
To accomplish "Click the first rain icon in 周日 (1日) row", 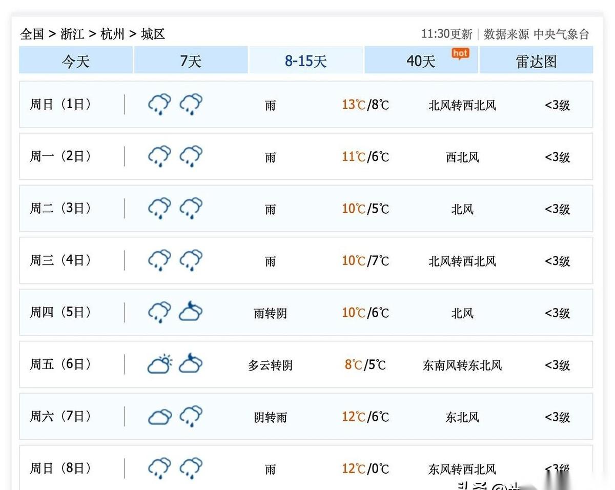I will pyautogui.click(x=160, y=104).
